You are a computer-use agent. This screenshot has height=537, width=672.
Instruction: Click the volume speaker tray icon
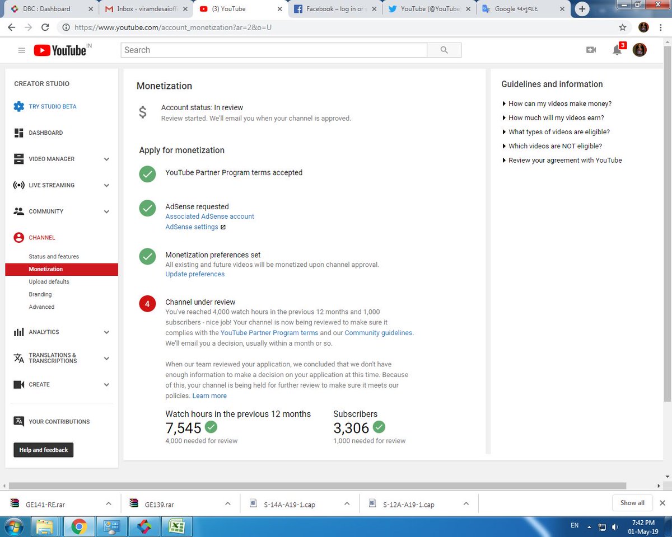[615, 526]
